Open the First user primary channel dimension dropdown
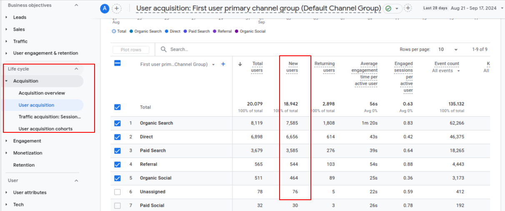Image resolution: width=505 pixels, height=211 pixels. tap(213, 65)
